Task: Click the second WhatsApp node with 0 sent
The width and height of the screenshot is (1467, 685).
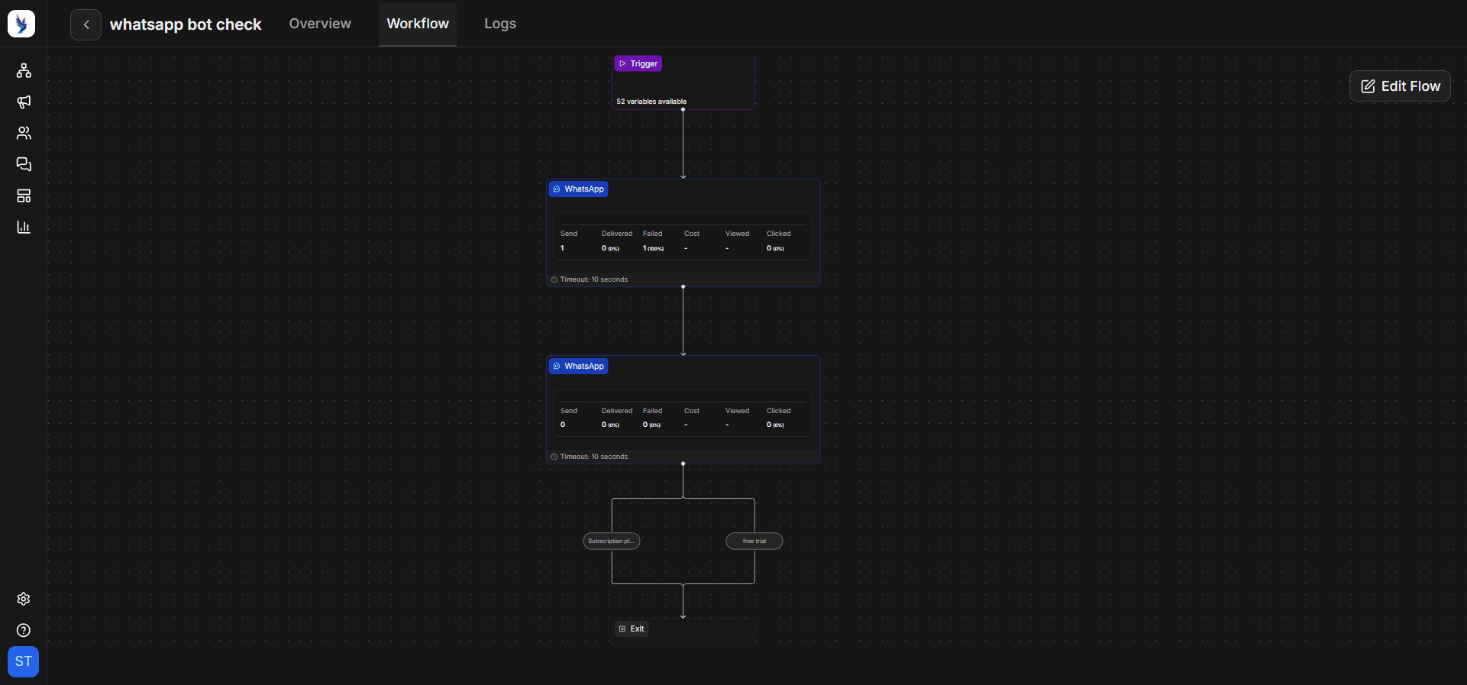Action: [x=683, y=410]
